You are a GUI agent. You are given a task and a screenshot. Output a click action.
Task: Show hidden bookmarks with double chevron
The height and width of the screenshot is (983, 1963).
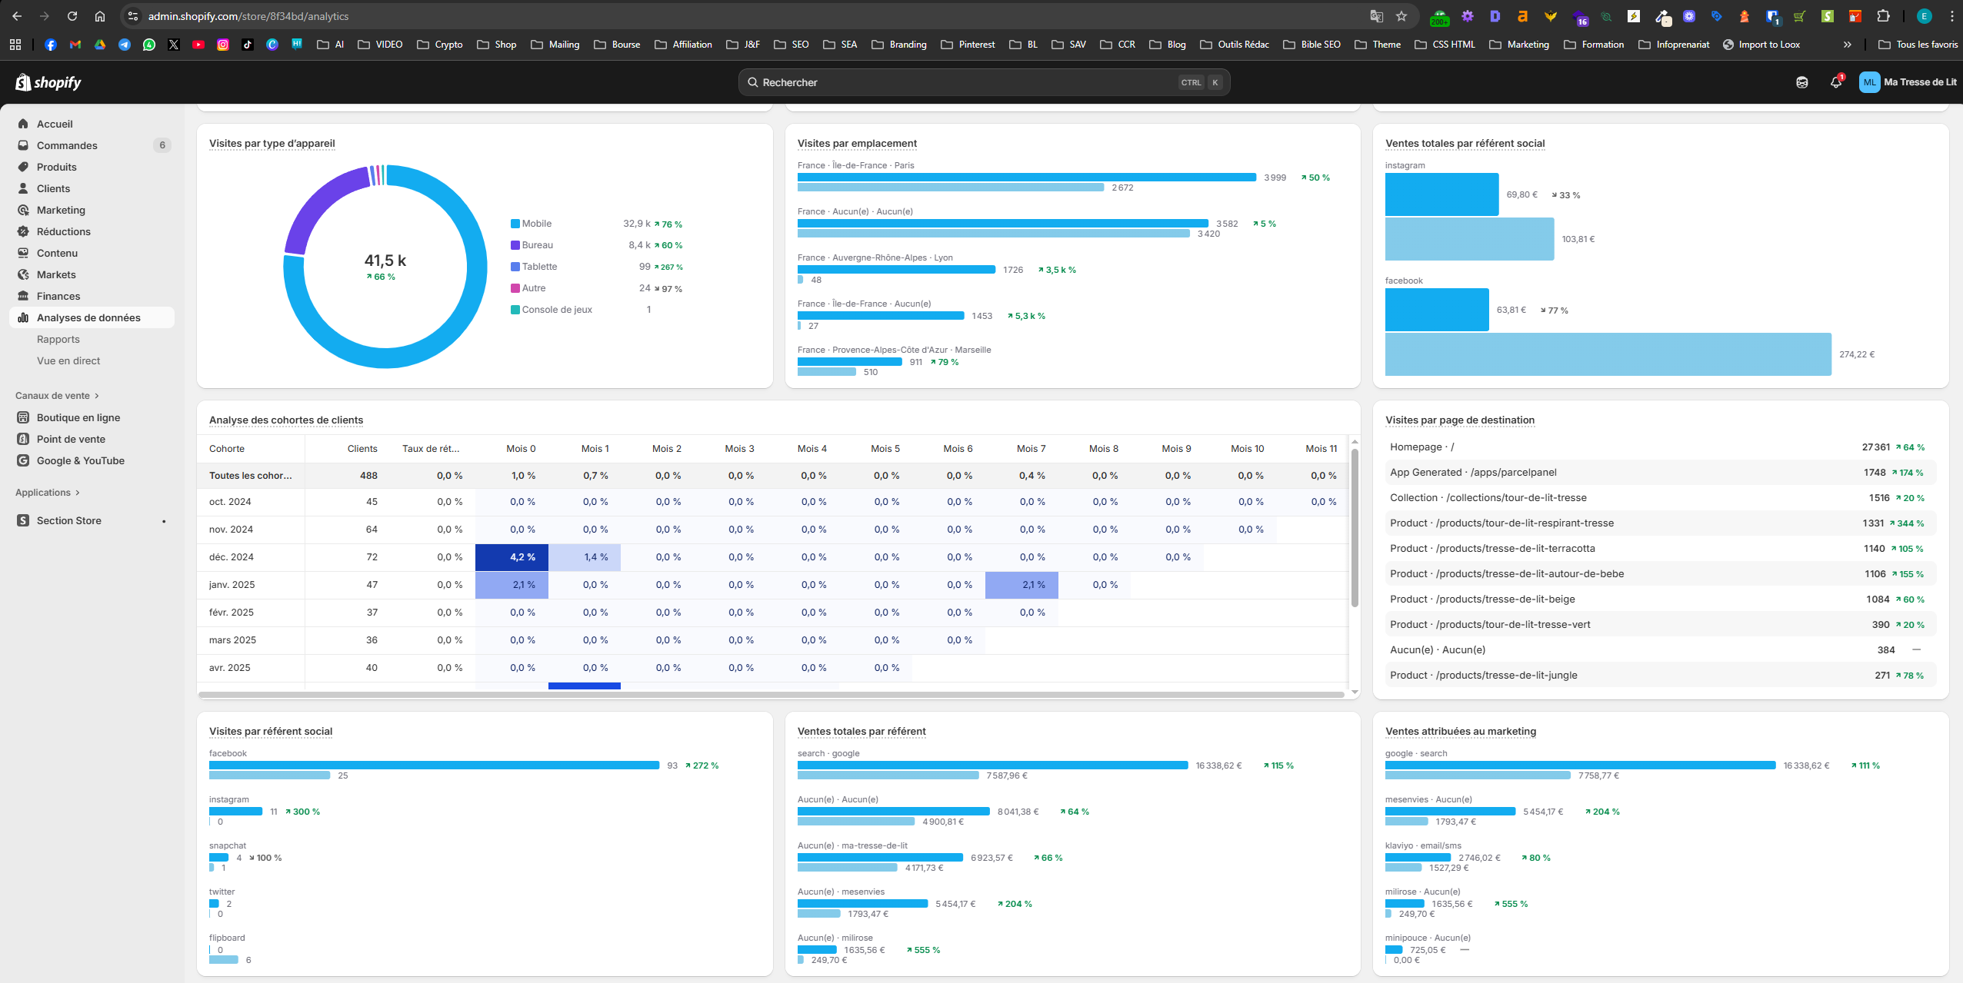tap(1847, 45)
